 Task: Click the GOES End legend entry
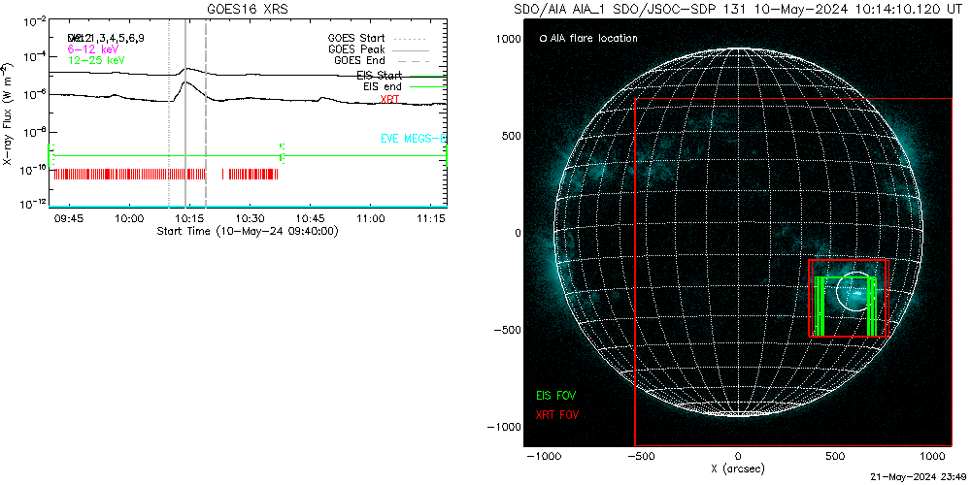(x=382, y=60)
